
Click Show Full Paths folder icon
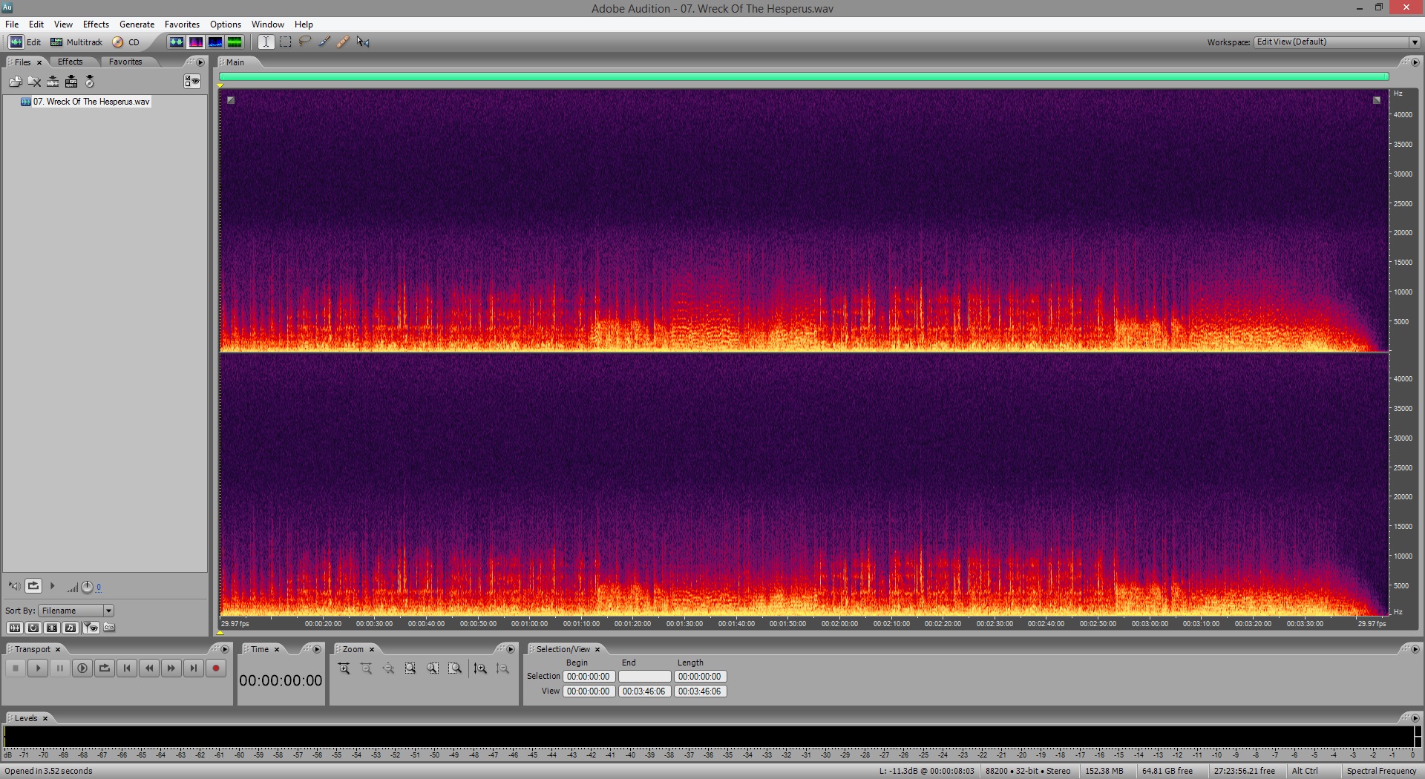coord(109,628)
